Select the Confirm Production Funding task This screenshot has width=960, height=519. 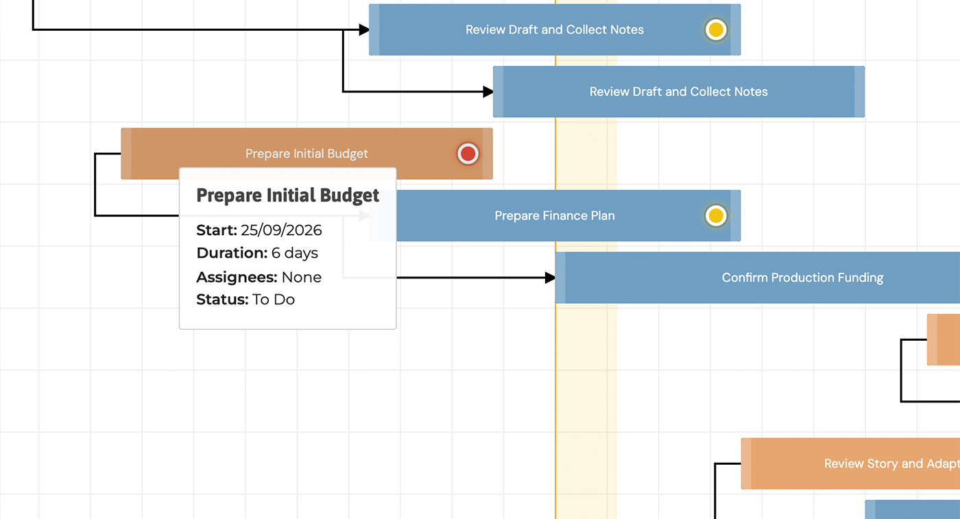tap(758, 278)
